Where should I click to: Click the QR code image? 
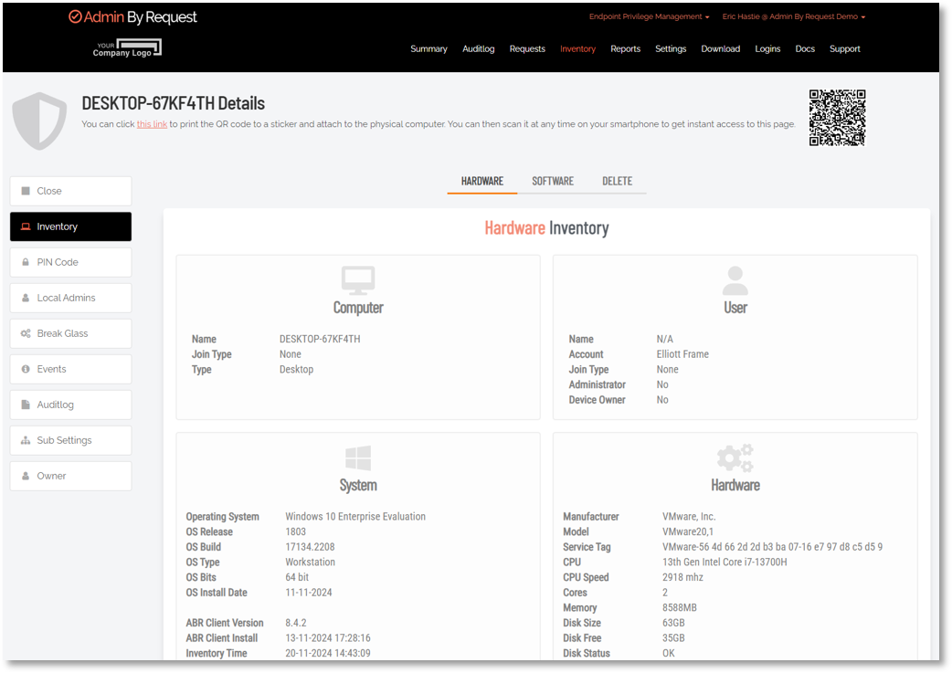[837, 118]
